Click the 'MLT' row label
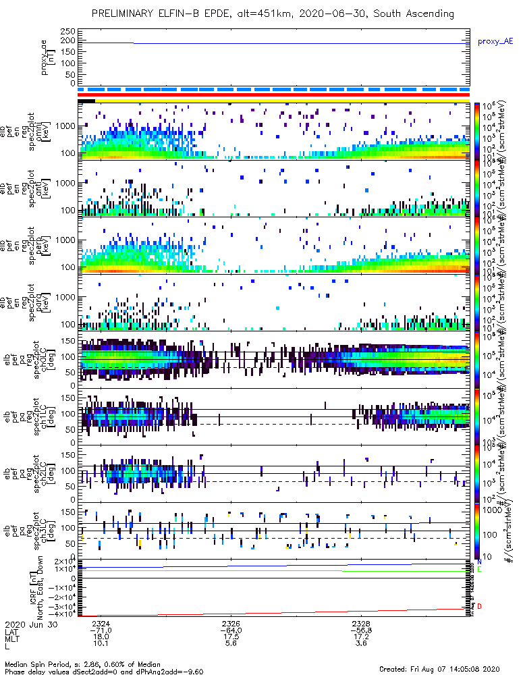Viewport: 523px width, 675px height. tap(12, 639)
